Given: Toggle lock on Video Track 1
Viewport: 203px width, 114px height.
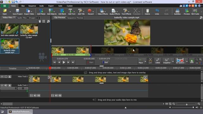Looking at the screenshot, I should click(10, 77).
